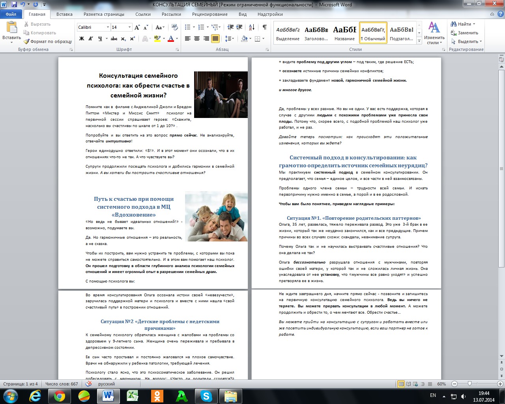Open text effects for the font
Viewport: 505px width, 404px height.
(145, 39)
